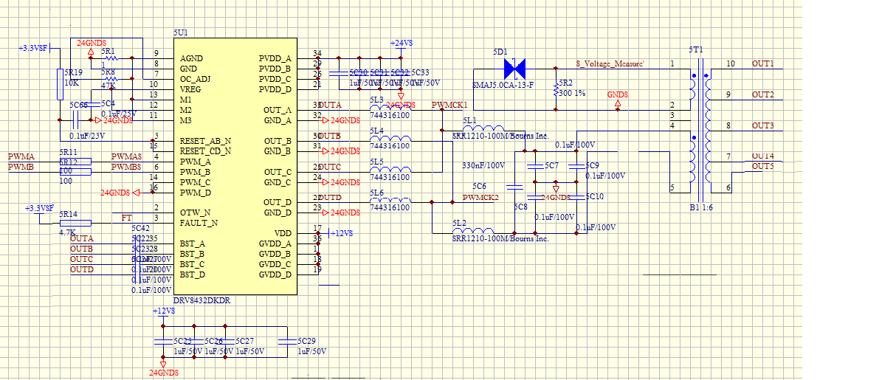Click the PWMA input net label
Image resolution: width=896 pixels, height=380 pixels.
[21, 157]
